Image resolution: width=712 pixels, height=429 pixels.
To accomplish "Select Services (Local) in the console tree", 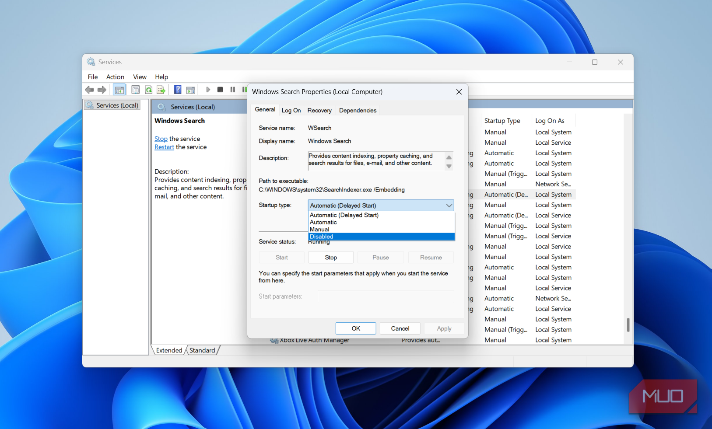I will point(112,105).
